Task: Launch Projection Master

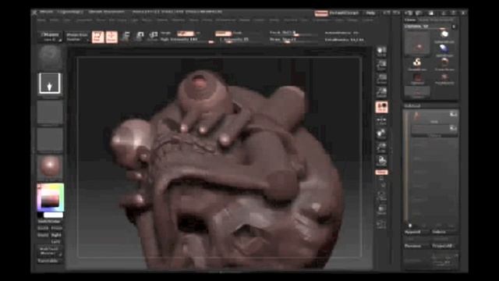Action: click(76, 37)
